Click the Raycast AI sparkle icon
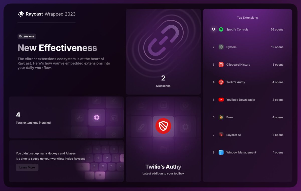301x191 pixels. click(x=221, y=135)
